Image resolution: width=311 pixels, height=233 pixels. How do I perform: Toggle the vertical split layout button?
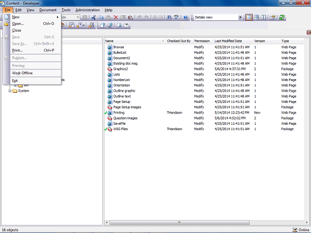(263, 17)
